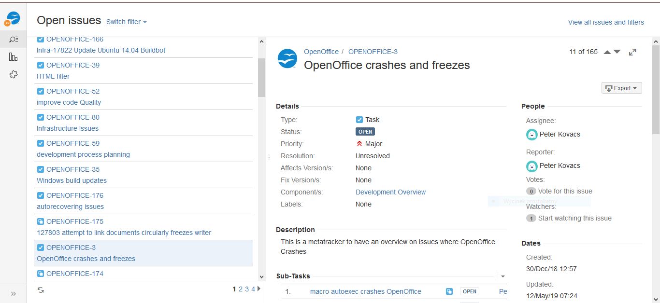
Task: Click next page arrow in pagination
Action: click(x=259, y=289)
